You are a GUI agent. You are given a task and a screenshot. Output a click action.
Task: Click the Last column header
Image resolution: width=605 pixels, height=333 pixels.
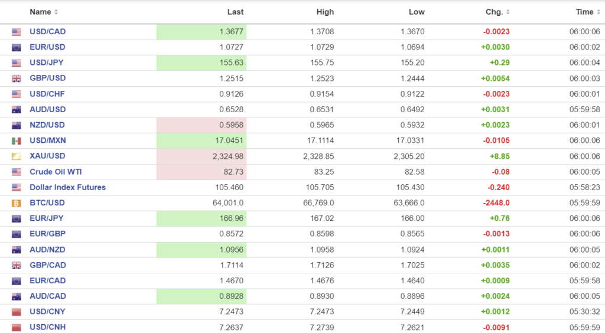[x=235, y=12]
